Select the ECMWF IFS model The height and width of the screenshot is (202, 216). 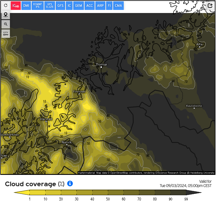(37, 6)
